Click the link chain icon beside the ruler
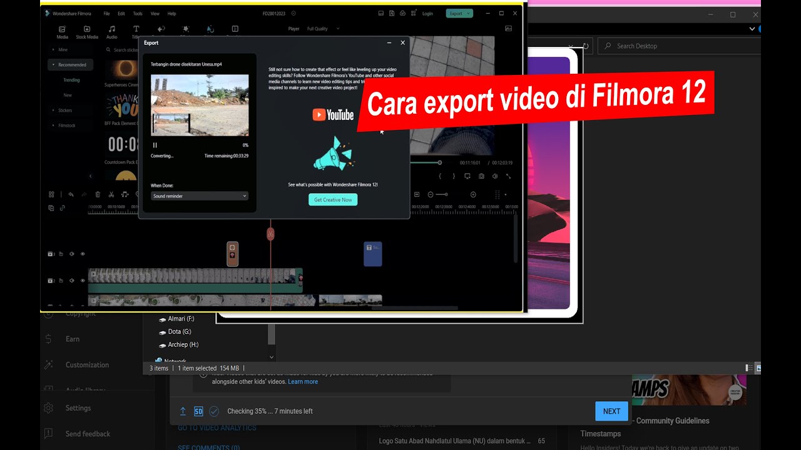This screenshot has height=450, width=801. pos(62,208)
